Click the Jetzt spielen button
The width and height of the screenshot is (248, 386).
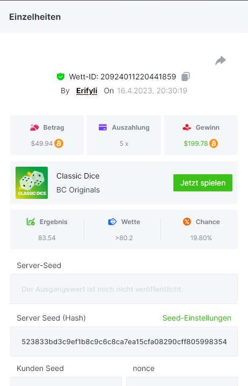click(x=203, y=183)
